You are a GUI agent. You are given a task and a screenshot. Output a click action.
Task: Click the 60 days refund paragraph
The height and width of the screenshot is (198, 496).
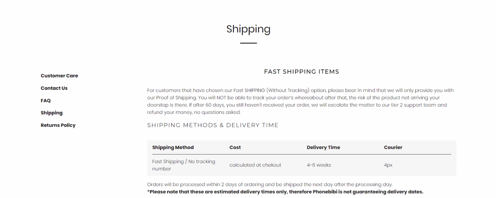(300, 101)
